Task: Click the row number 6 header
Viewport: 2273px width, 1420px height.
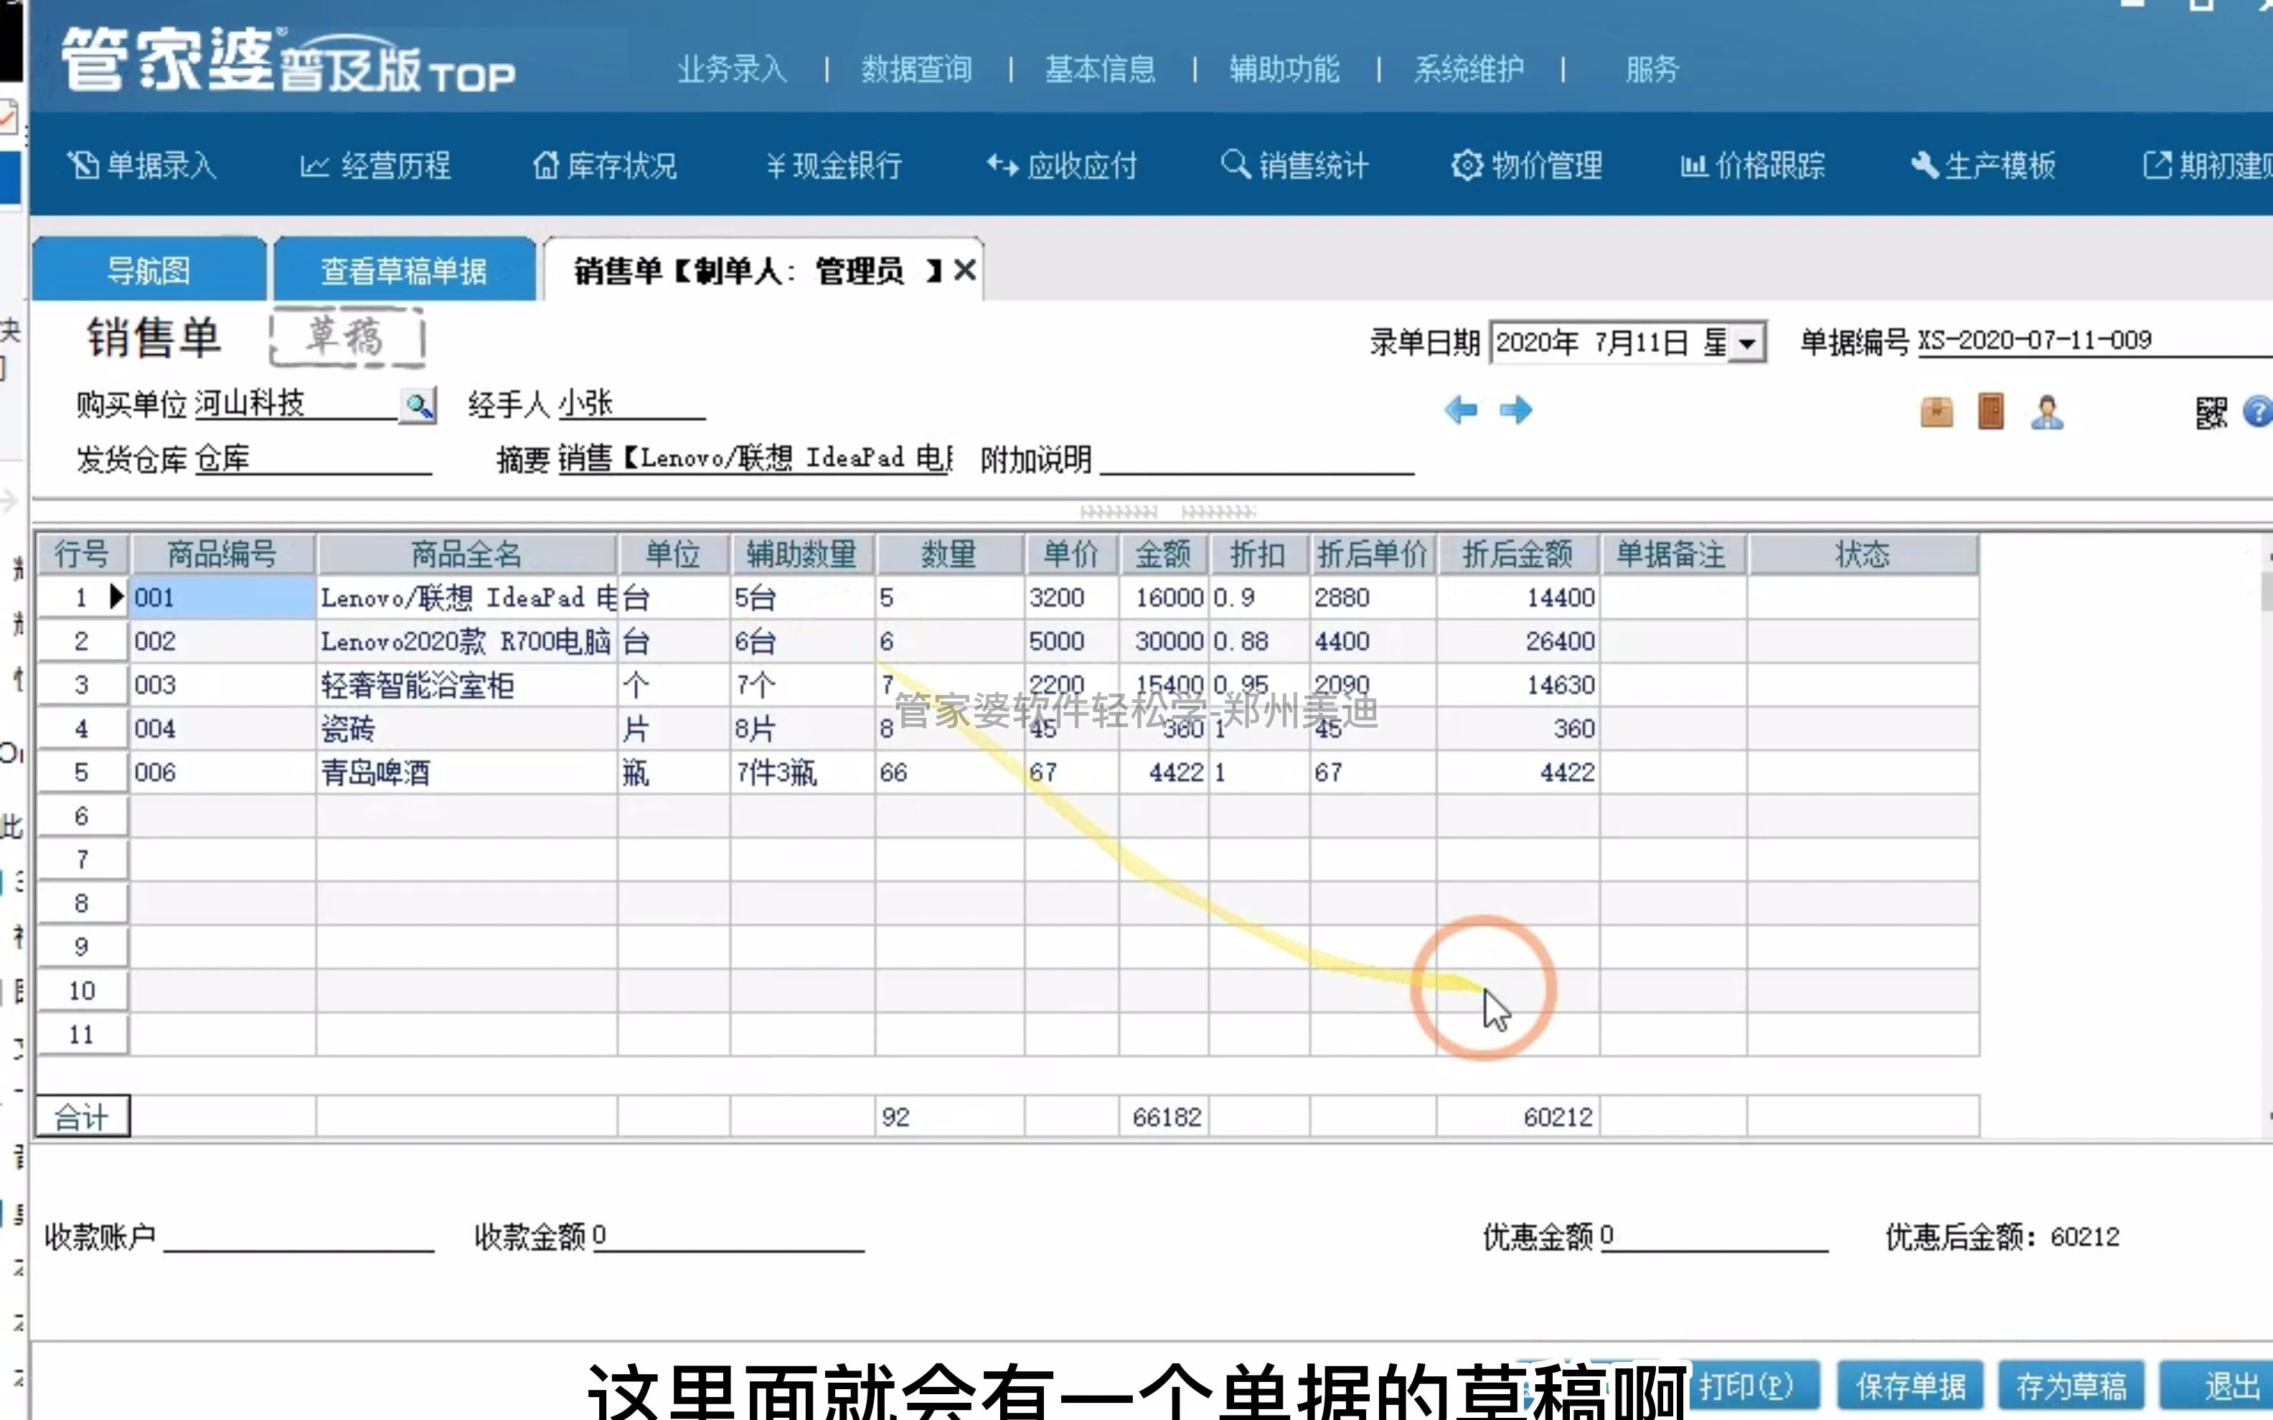Action: 82,816
